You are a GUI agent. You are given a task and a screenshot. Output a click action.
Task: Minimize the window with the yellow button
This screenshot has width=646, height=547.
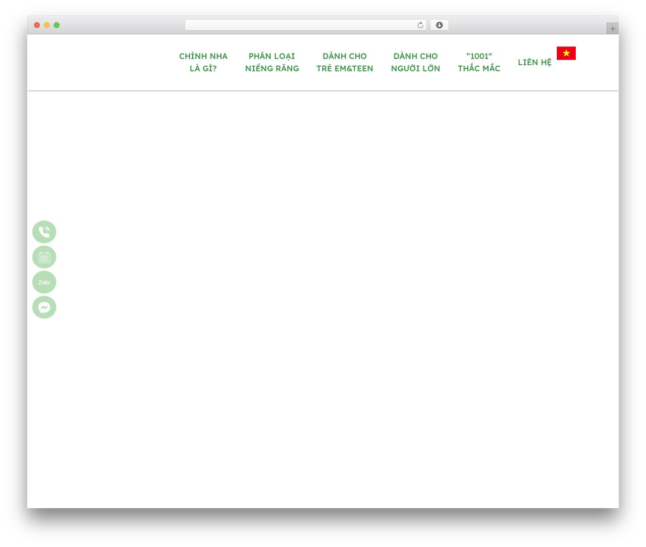tap(46, 25)
